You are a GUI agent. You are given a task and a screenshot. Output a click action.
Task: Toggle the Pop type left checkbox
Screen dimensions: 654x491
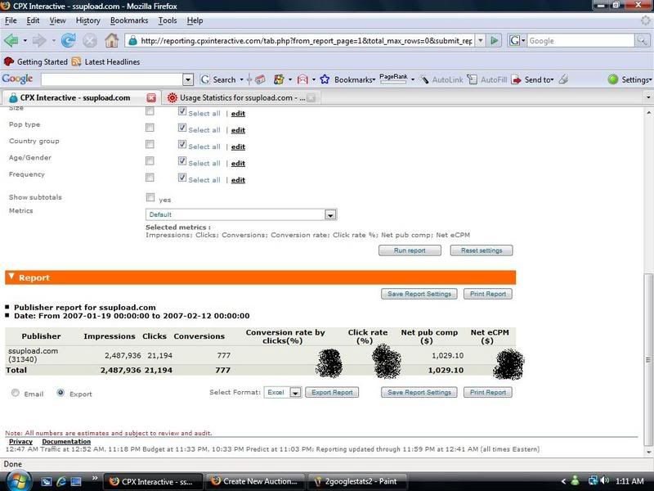pyautogui.click(x=150, y=128)
